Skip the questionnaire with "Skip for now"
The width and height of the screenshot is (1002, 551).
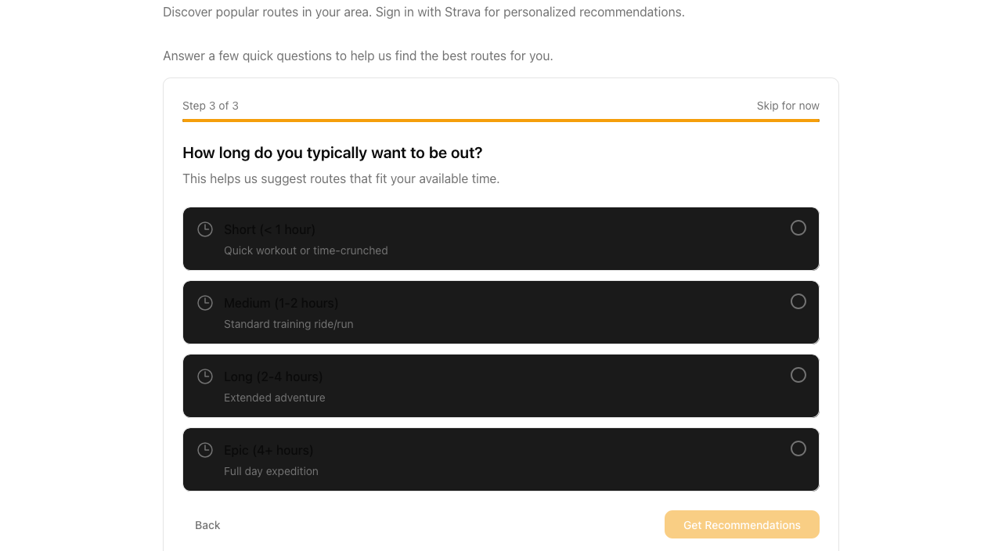pos(788,106)
